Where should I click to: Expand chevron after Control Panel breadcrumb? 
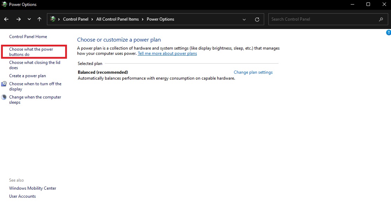[x=92, y=19]
